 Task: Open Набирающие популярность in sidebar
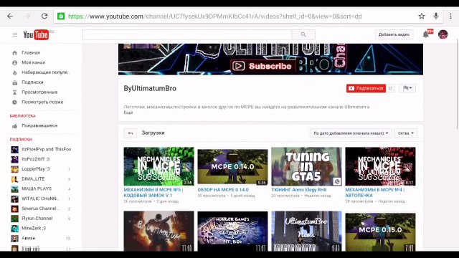[x=46, y=72]
